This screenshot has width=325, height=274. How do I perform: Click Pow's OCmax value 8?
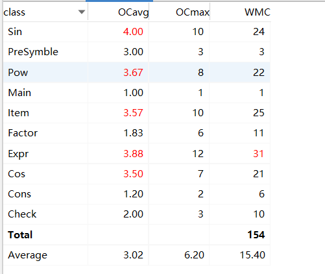[200, 72]
